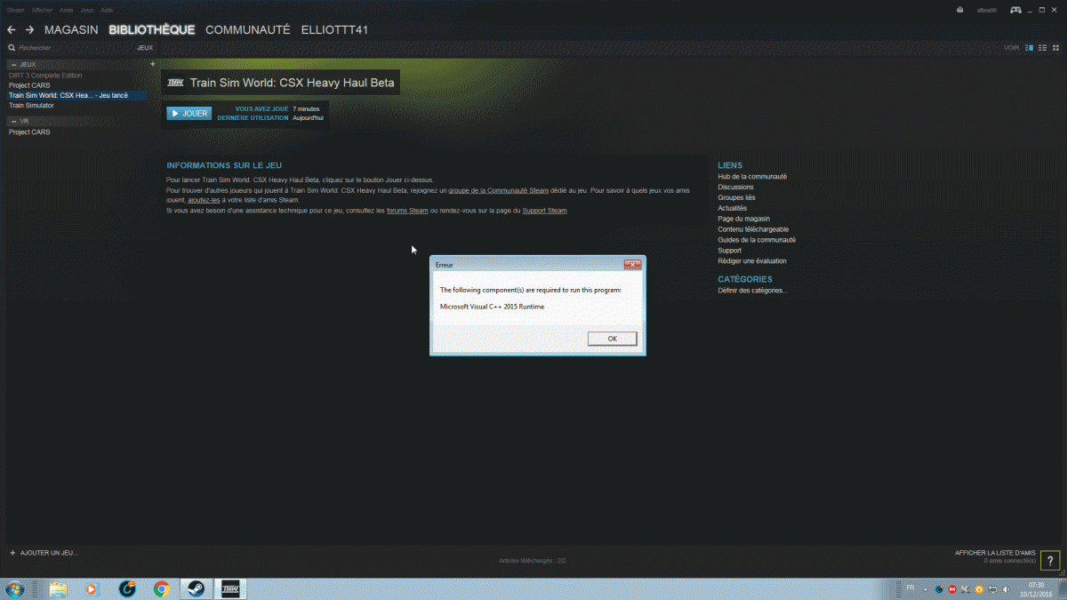This screenshot has height=600, width=1067.
Task: Switch to the Steam taskbar icon
Action: click(x=196, y=588)
